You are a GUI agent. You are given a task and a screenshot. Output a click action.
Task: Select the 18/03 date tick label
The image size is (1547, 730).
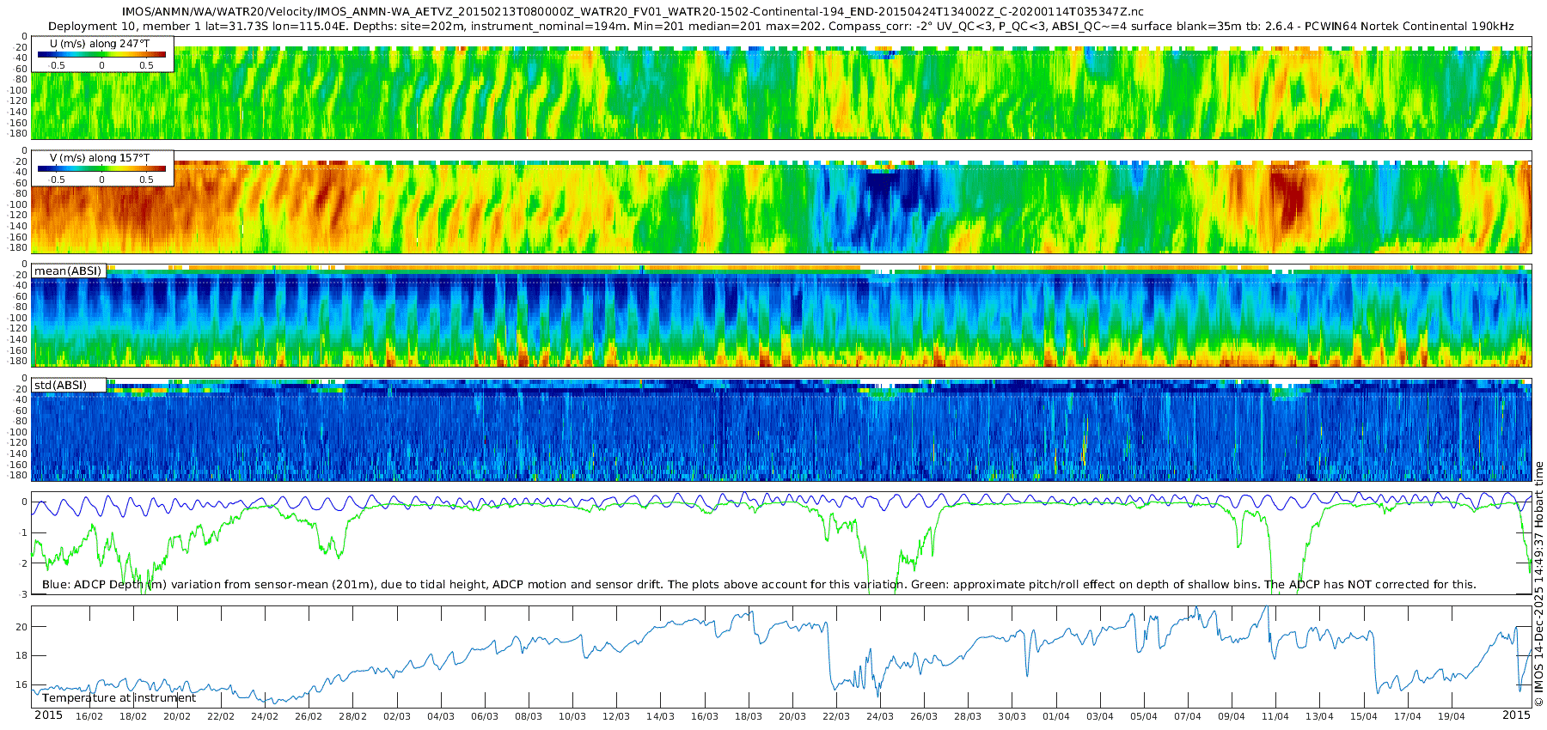(749, 716)
